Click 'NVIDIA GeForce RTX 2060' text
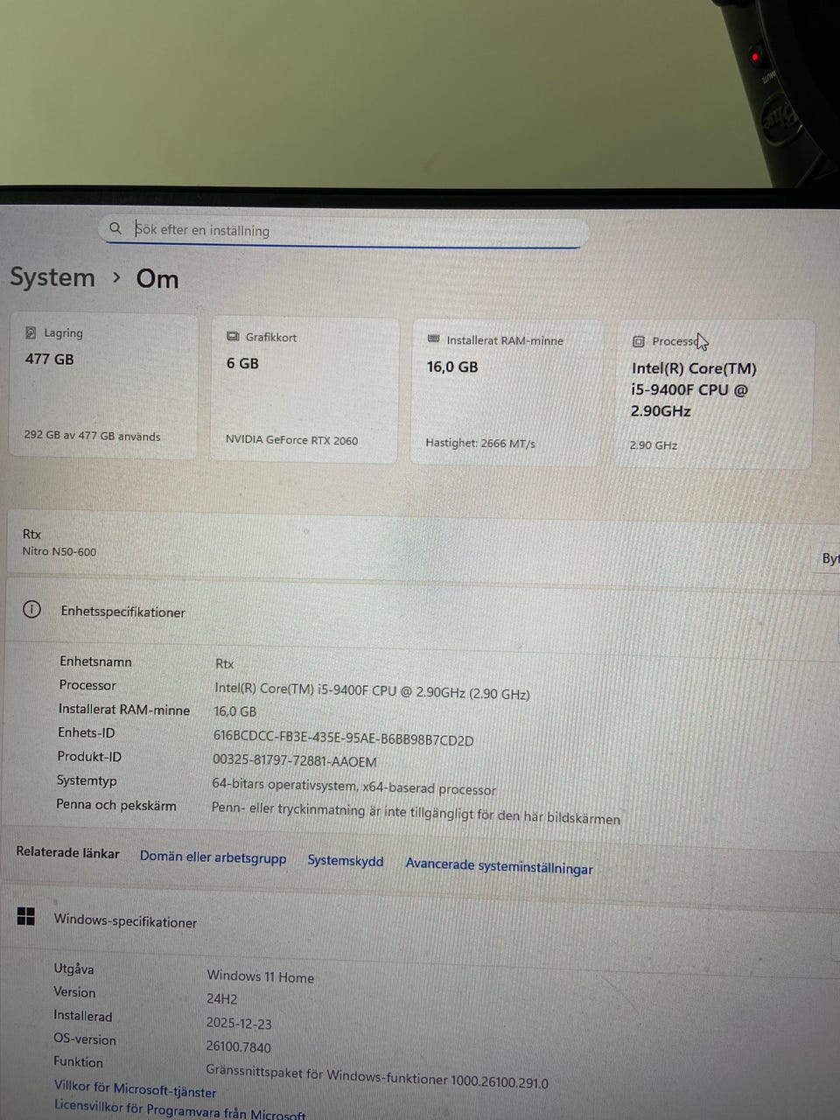Screen dimensions: 840x1120 tap(291, 440)
